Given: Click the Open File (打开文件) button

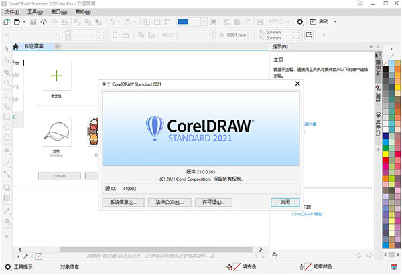Looking at the screenshot, I should pos(59,176).
